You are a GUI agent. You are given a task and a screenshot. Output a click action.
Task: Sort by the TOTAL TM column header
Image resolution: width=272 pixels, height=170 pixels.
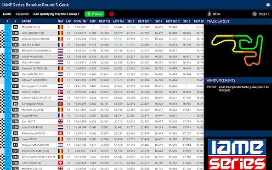point(80,21)
